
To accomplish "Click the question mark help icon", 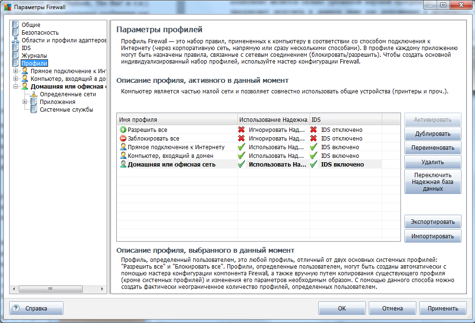I will coord(16,308).
